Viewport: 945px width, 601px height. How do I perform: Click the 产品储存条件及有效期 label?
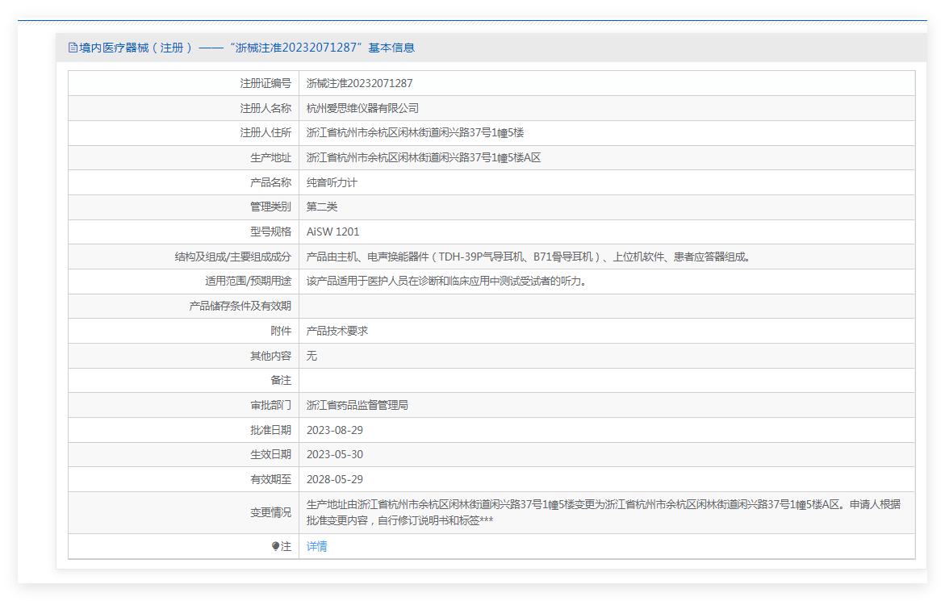(x=240, y=306)
